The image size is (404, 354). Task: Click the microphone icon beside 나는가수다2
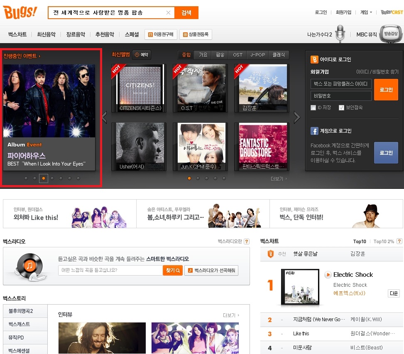click(340, 34)
